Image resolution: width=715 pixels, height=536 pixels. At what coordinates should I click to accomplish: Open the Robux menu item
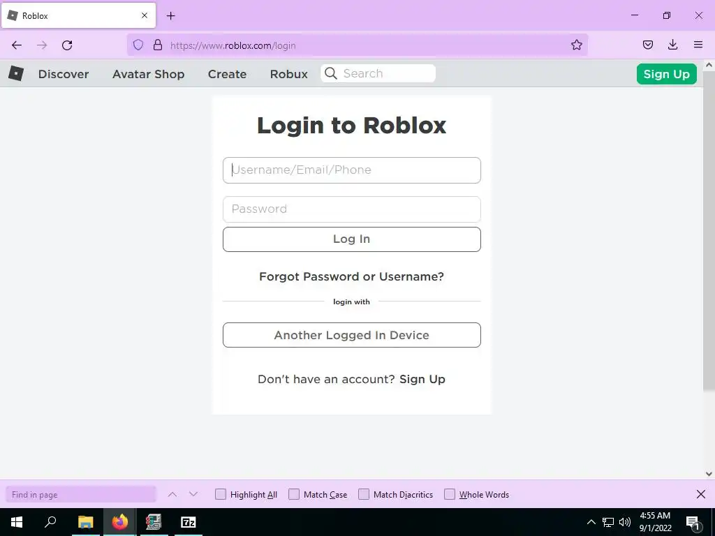click(x=288, y=74)
